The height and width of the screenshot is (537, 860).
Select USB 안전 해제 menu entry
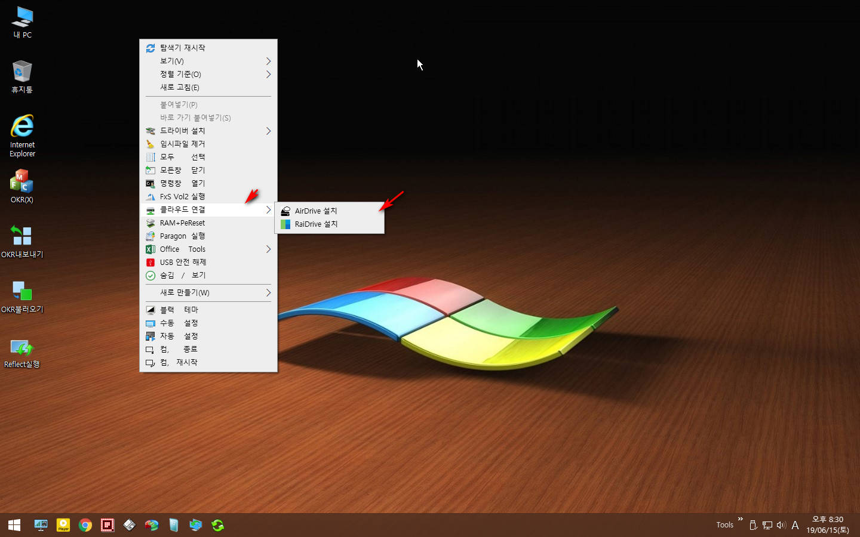(208, 262)
